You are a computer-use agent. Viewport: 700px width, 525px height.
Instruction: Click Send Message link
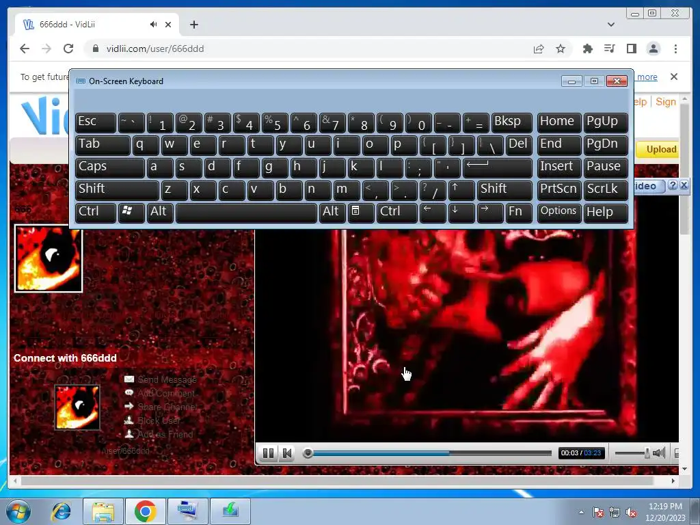tap(167, 379)
